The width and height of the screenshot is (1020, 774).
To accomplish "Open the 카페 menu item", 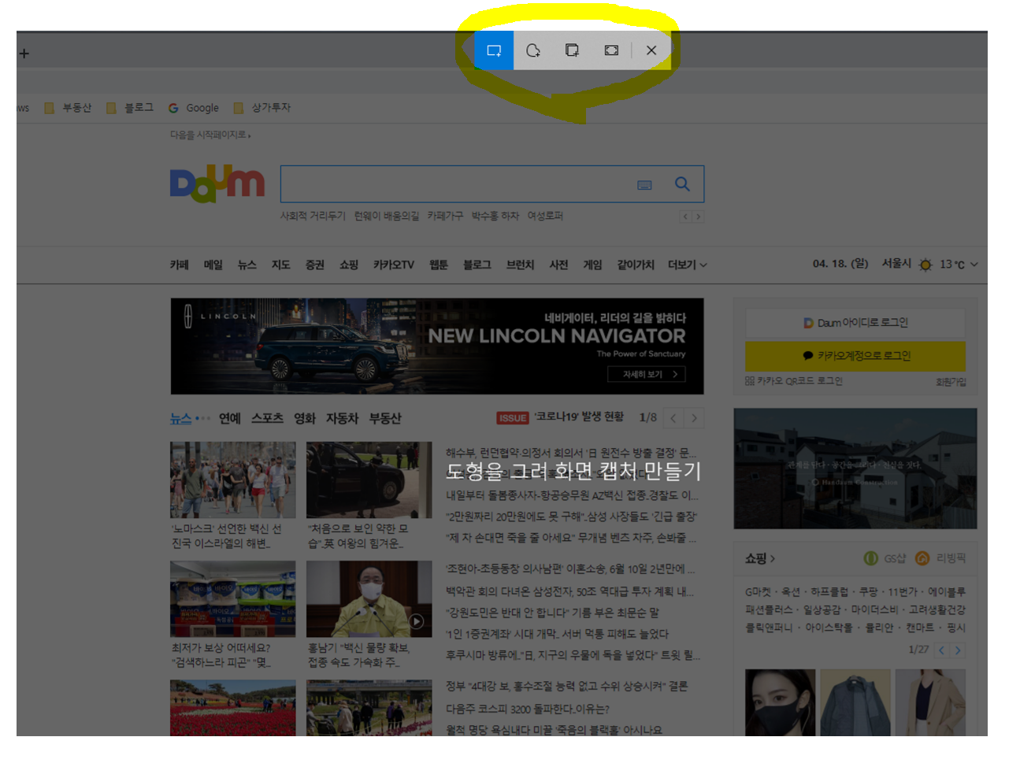I will point(180,265).
